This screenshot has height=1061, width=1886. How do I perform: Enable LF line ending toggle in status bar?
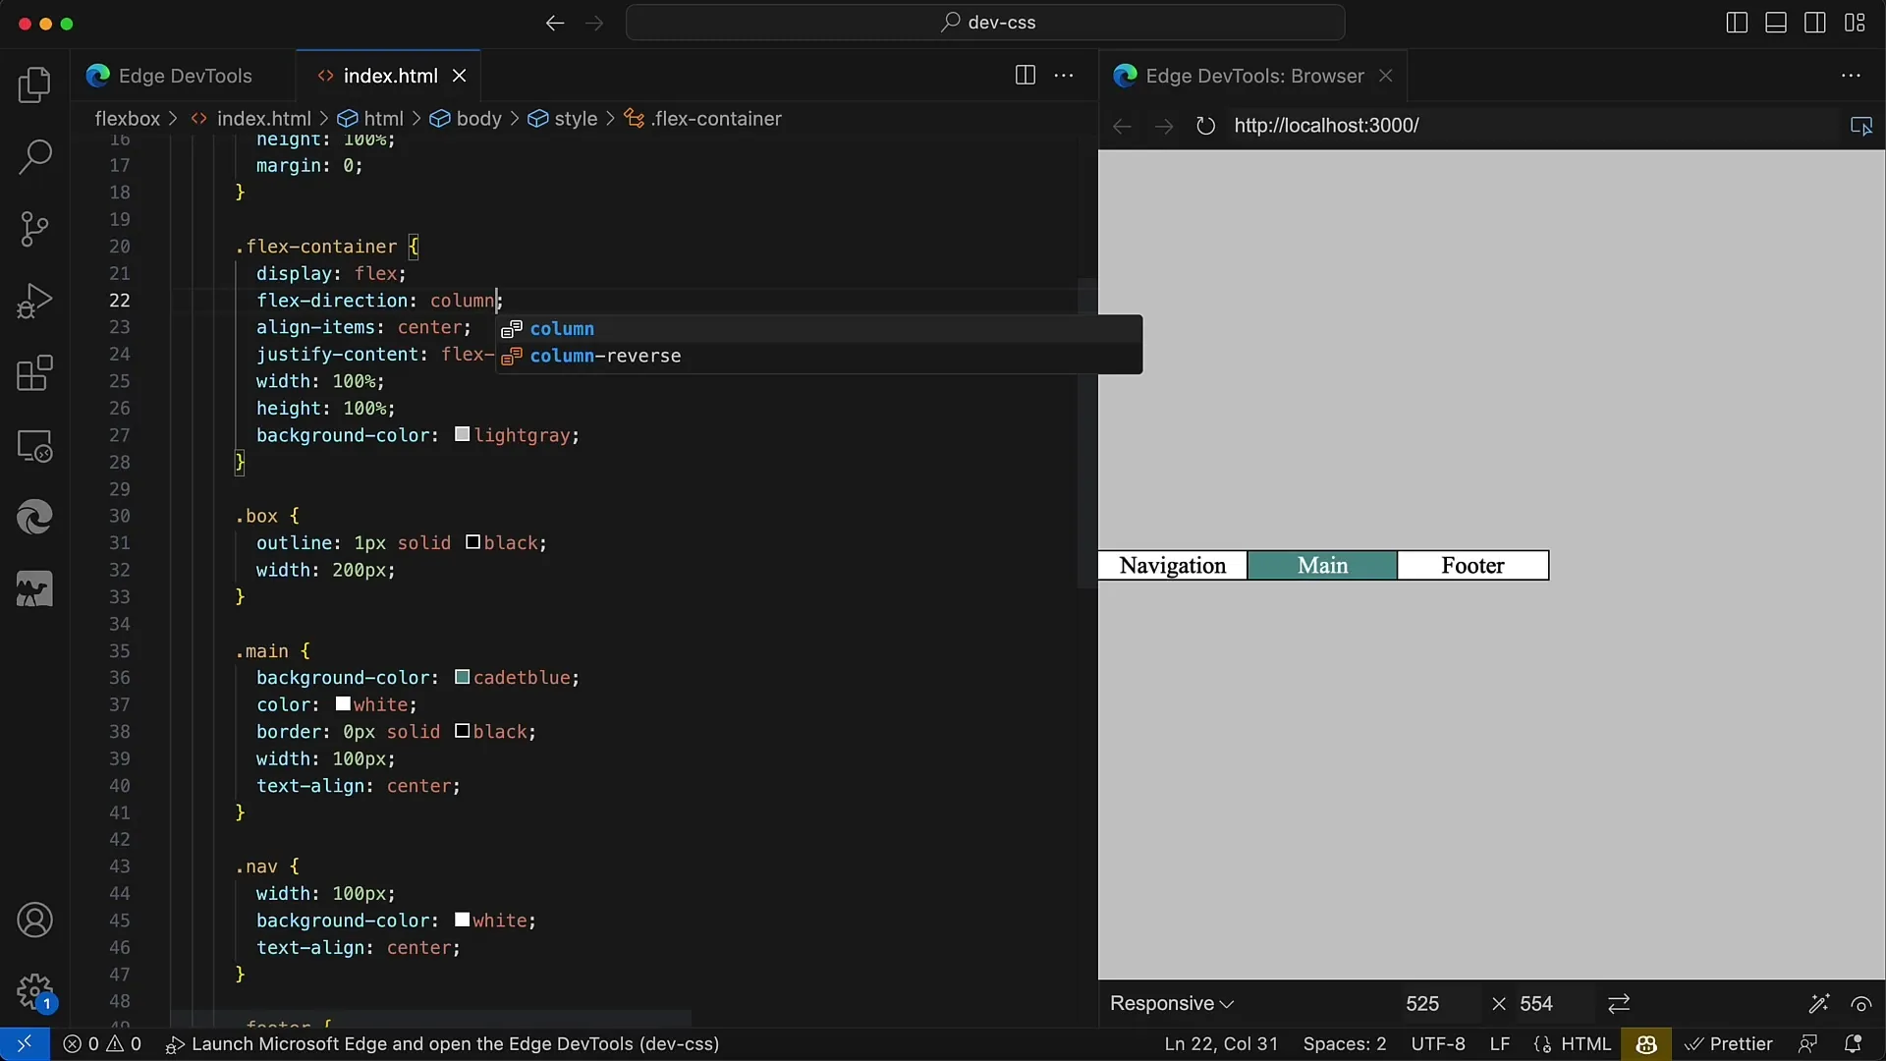pyautogui.click(x=1500, y=1043)
